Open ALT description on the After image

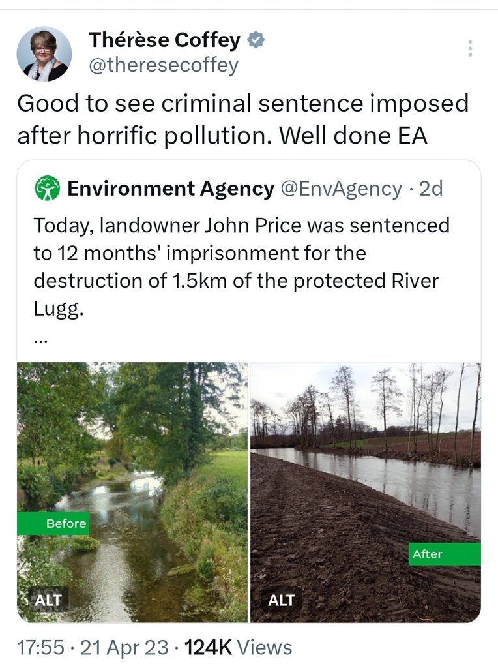282,600
